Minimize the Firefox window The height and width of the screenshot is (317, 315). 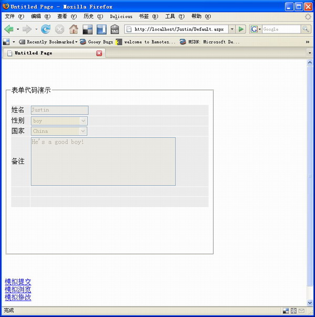tap(289, 7)
